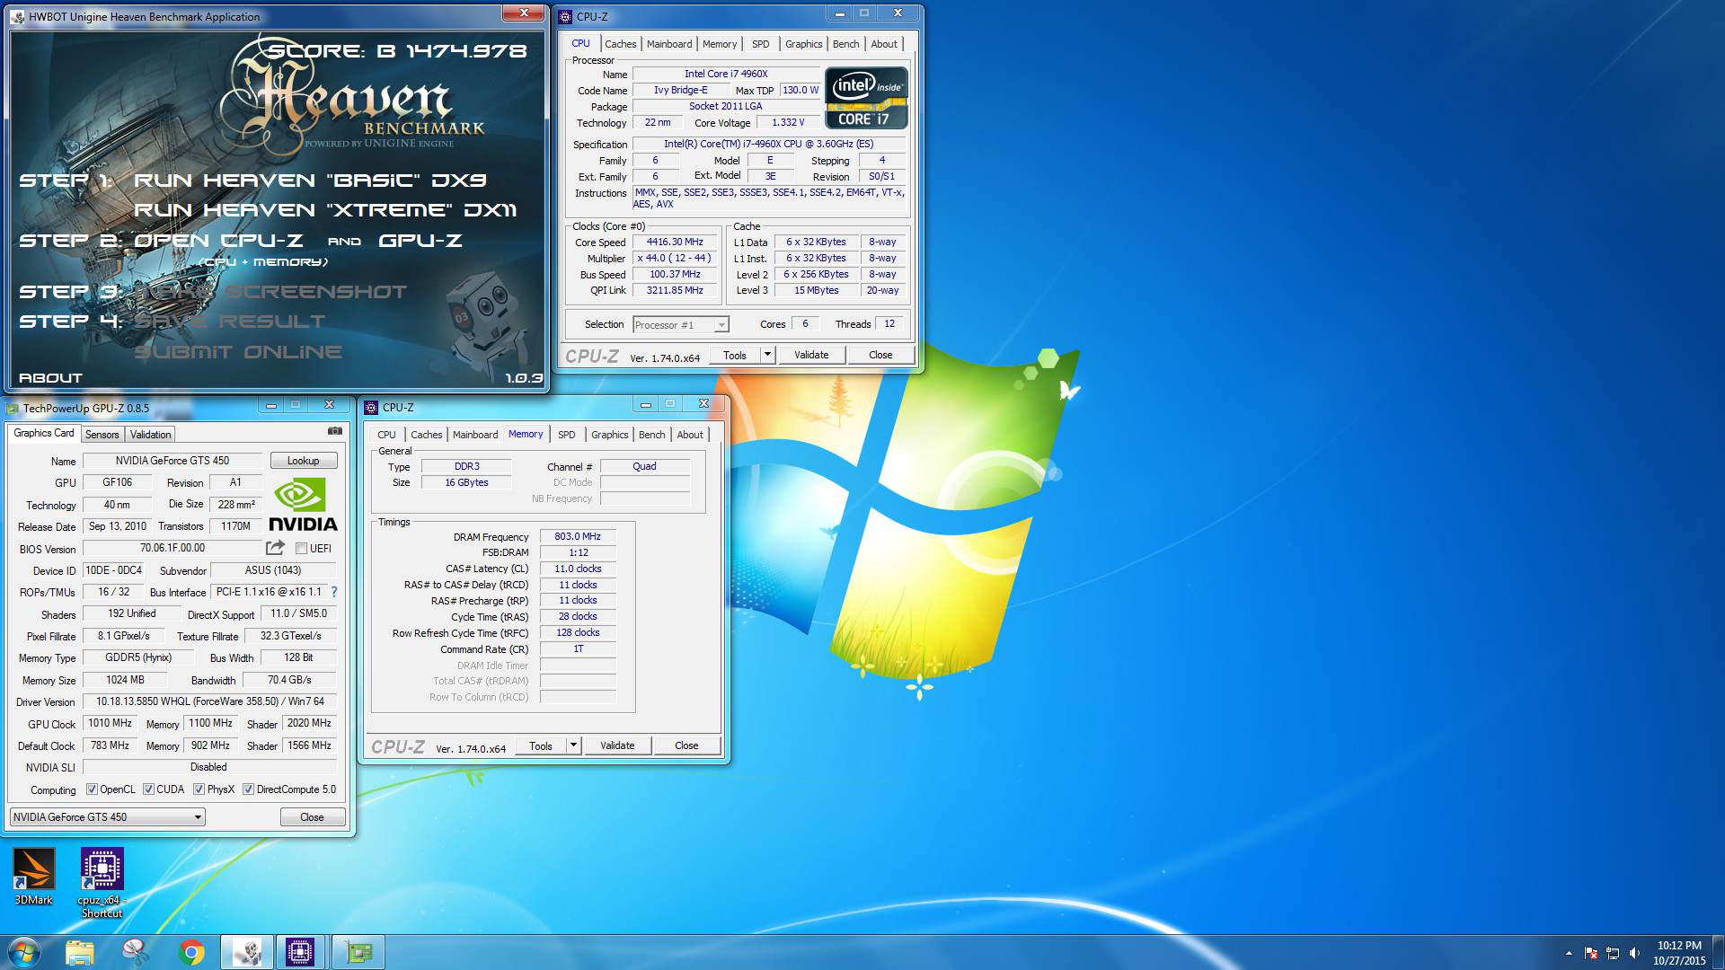
Task: Click the Memory CPU-Z window title icon
Action: 371,408
